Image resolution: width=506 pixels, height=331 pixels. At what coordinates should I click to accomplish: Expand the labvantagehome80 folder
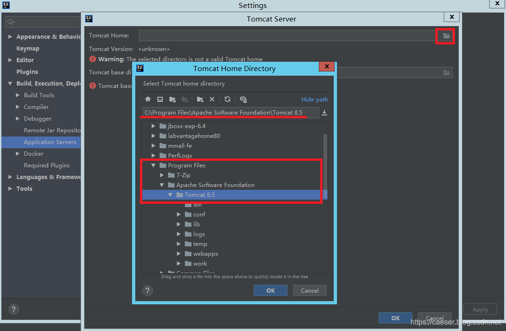pyautogui.click(x=153, y=136)
